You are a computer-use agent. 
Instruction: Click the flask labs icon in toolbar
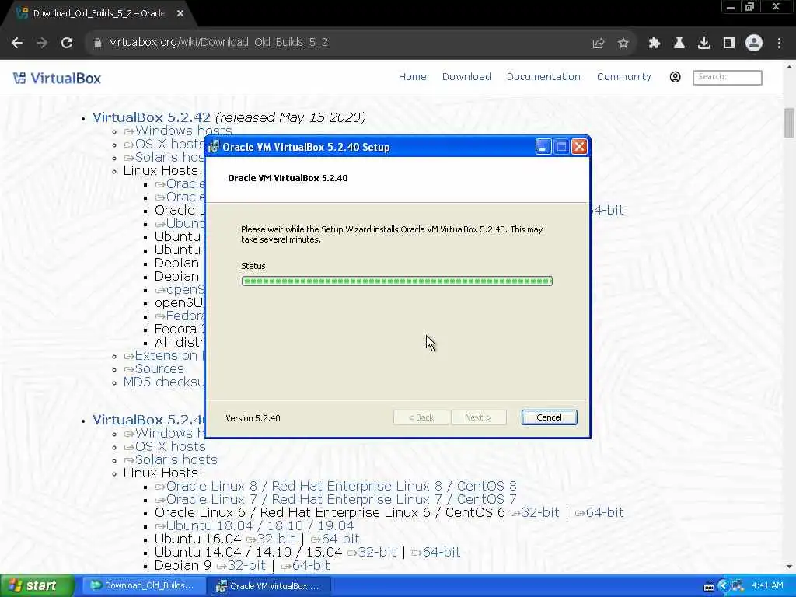[679, 44]
